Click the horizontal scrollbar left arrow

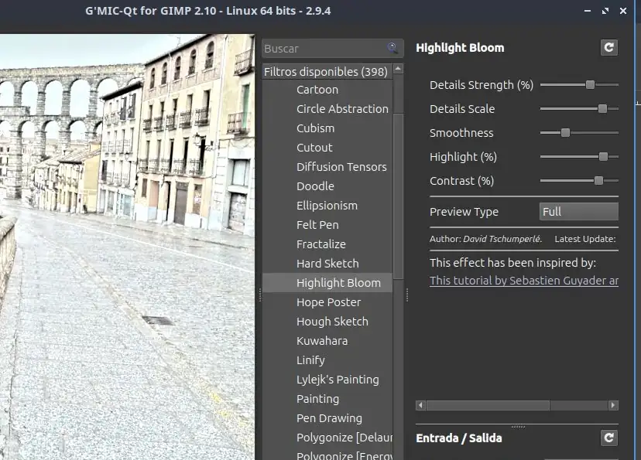(420, 405)
